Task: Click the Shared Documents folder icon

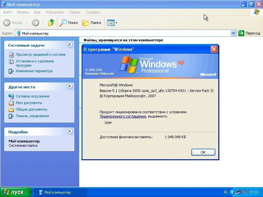Action: coord(11,110)
